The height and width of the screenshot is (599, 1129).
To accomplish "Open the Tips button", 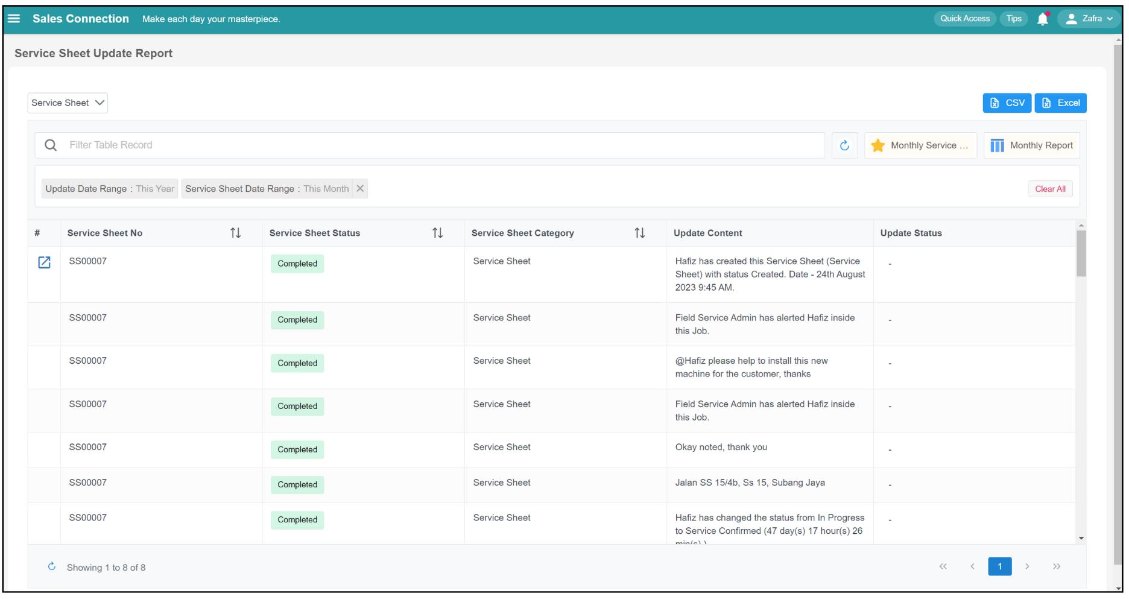I will (x=1014, y=19).
